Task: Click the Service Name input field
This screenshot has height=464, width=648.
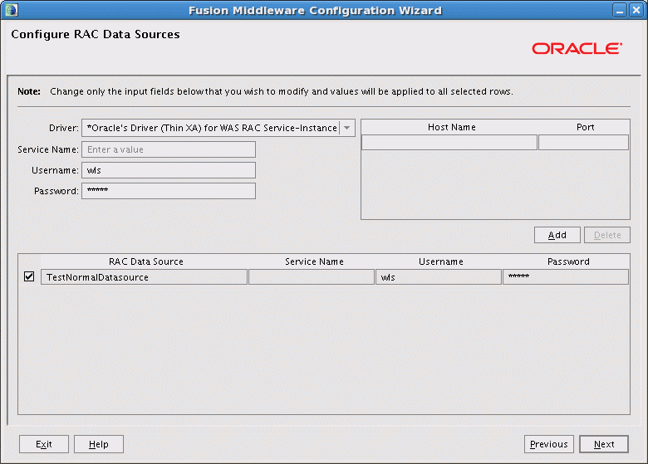Action: point(169,149)
